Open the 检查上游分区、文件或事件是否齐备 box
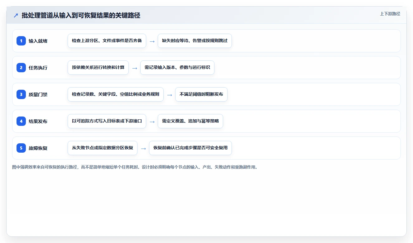Screen dimensions: 413x243 [107, 41]
